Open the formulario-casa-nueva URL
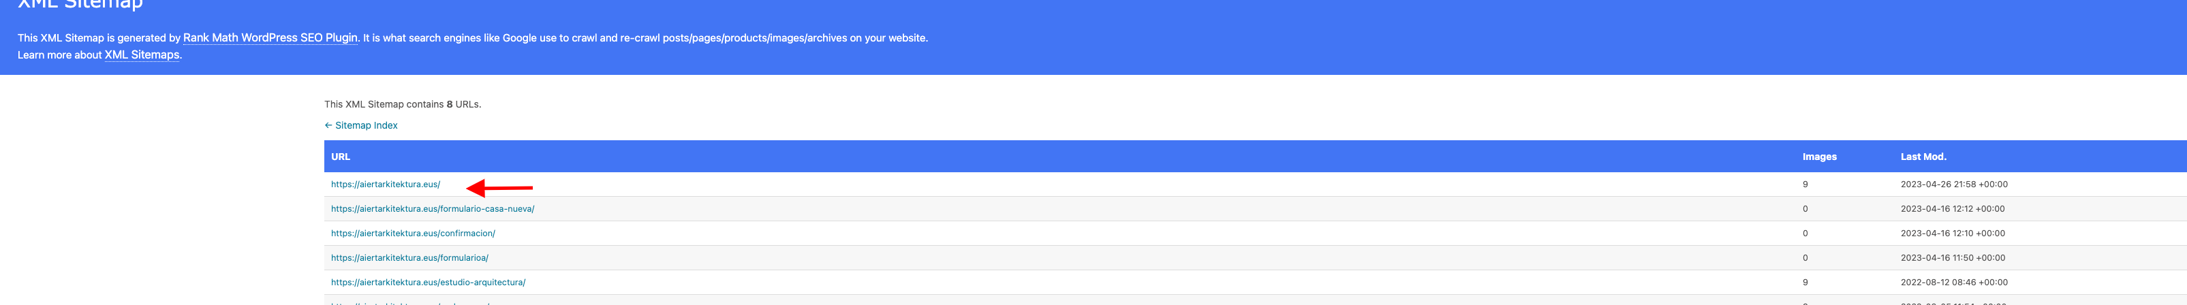This screenshot has width=2187, height=305. 433,208
